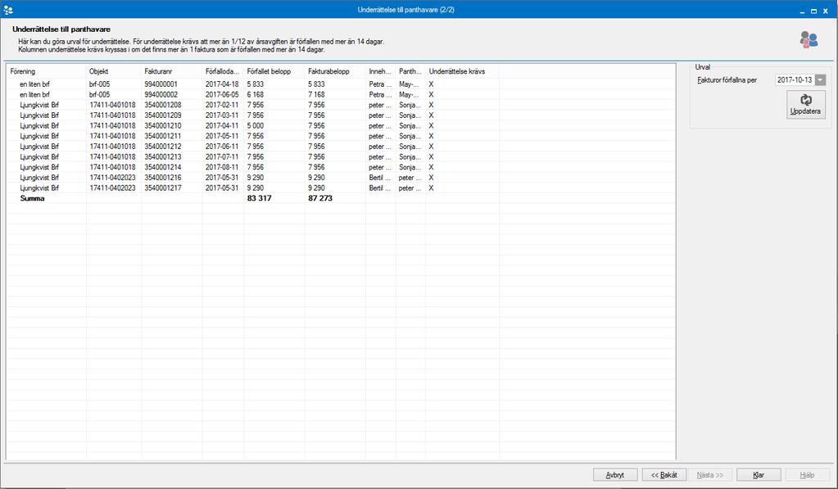838x489 pixels.
Task: Sort by the Förfallet belopp column header
Action: tap(274, 71)
